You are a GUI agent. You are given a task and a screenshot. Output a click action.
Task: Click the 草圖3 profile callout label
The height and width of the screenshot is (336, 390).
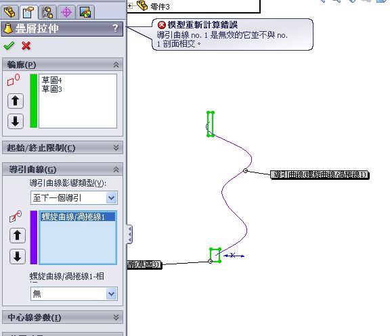point(144,264)
